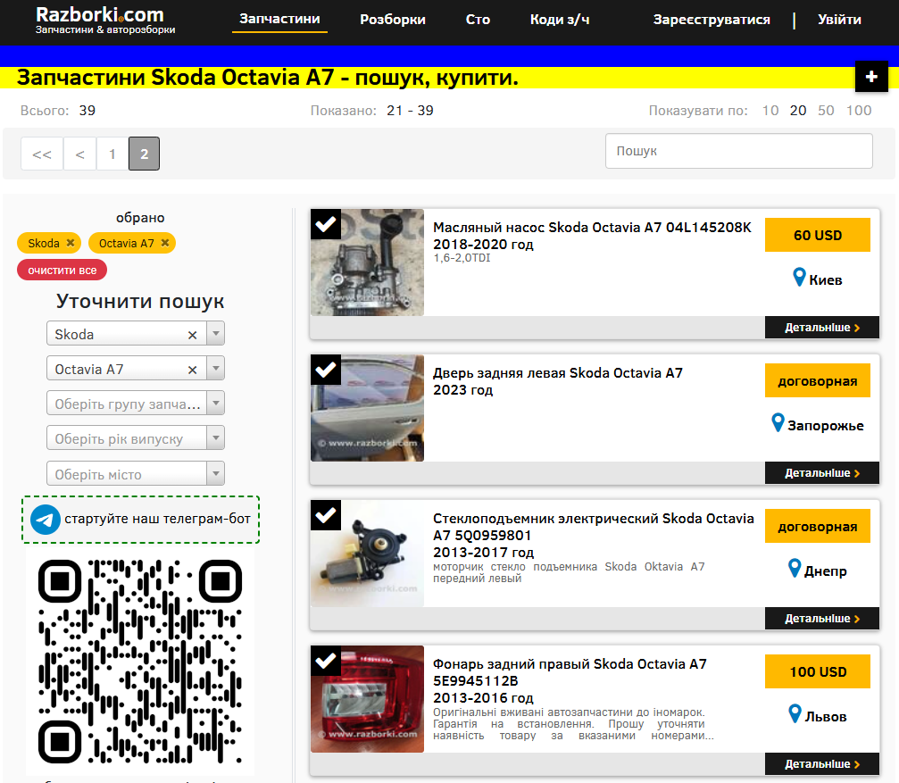
Task: Open title 'Фонарь задний правый Skoda Octavia A7'
Action: (570, 664)
